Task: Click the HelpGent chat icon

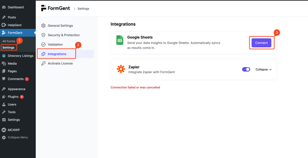Action: tap(4, 25)
